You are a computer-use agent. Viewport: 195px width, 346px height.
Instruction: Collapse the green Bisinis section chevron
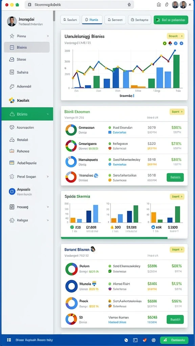click(48, 114)
